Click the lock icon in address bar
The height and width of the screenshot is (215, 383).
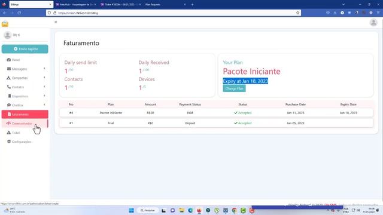click(x=54, y=13)
